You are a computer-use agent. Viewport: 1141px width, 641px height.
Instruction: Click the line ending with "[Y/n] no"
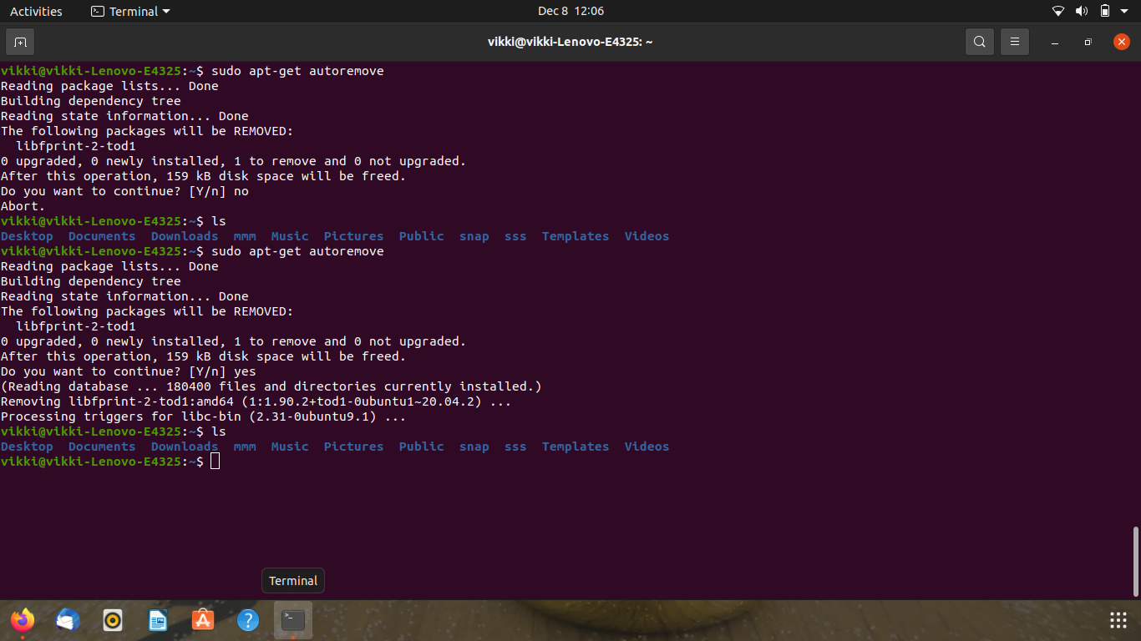point(124,191)
